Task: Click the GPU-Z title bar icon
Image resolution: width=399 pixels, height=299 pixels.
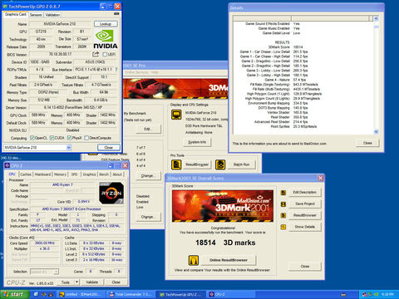Action: tap(5, 6)
